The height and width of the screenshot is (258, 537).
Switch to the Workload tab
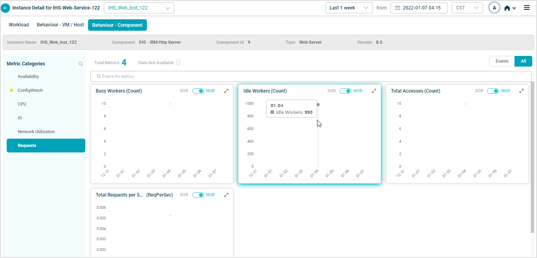(x=19, y=25)
